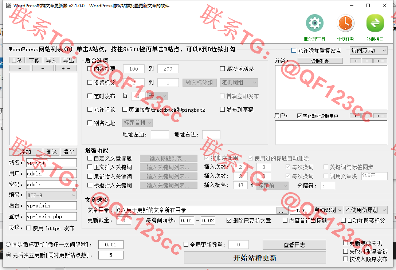
Task: Click the 地址右边 input field
Action: pos(211,135)
